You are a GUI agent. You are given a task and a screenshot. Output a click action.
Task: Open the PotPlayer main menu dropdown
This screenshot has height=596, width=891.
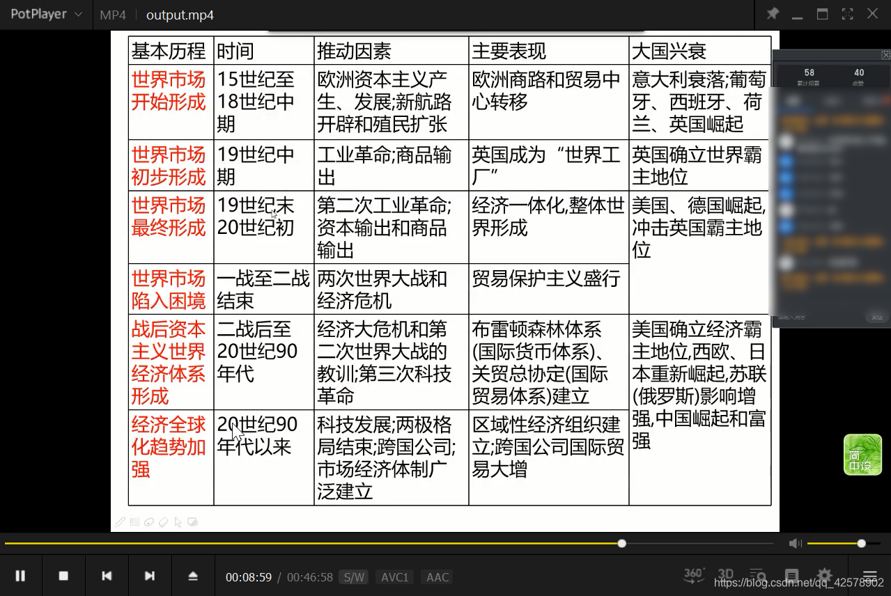(x=46, y=15)
